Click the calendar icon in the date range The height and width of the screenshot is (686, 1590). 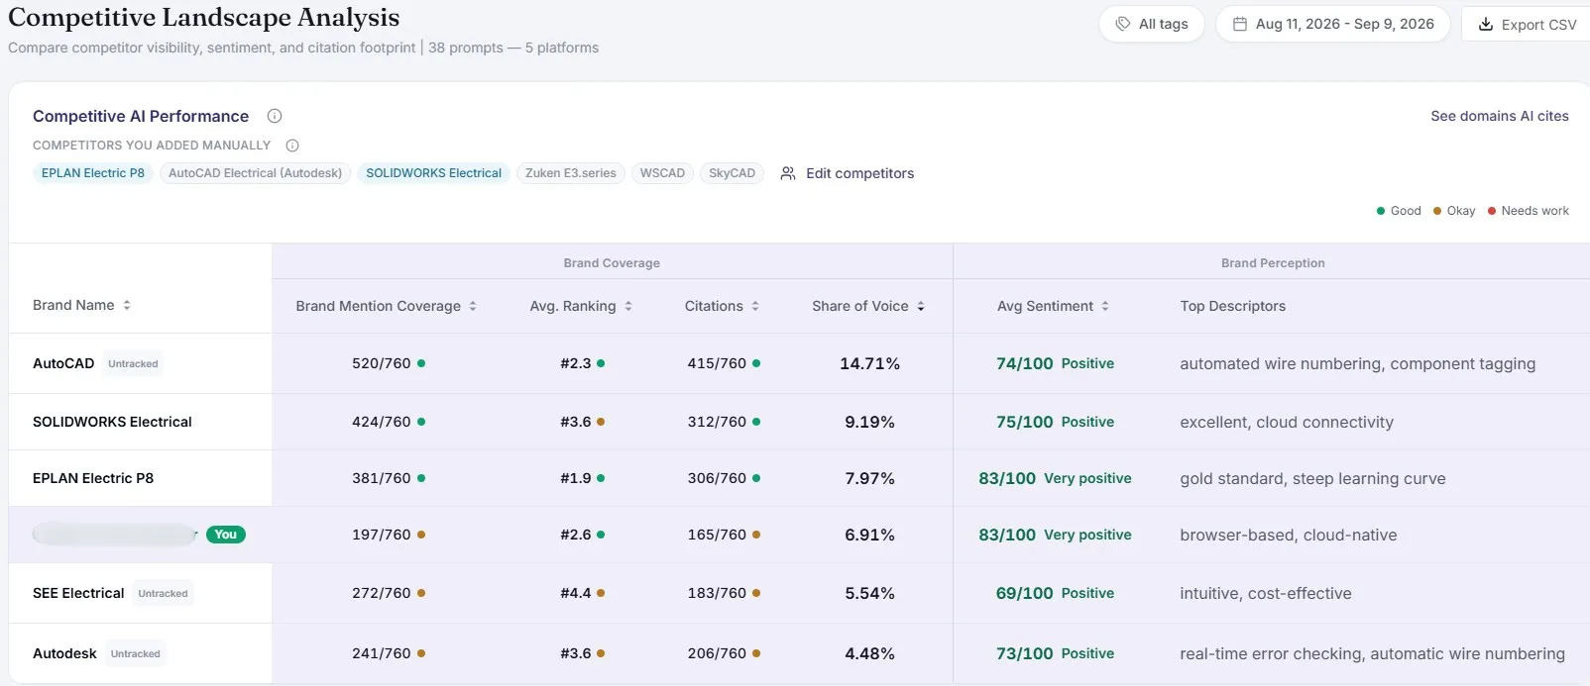1240,24
